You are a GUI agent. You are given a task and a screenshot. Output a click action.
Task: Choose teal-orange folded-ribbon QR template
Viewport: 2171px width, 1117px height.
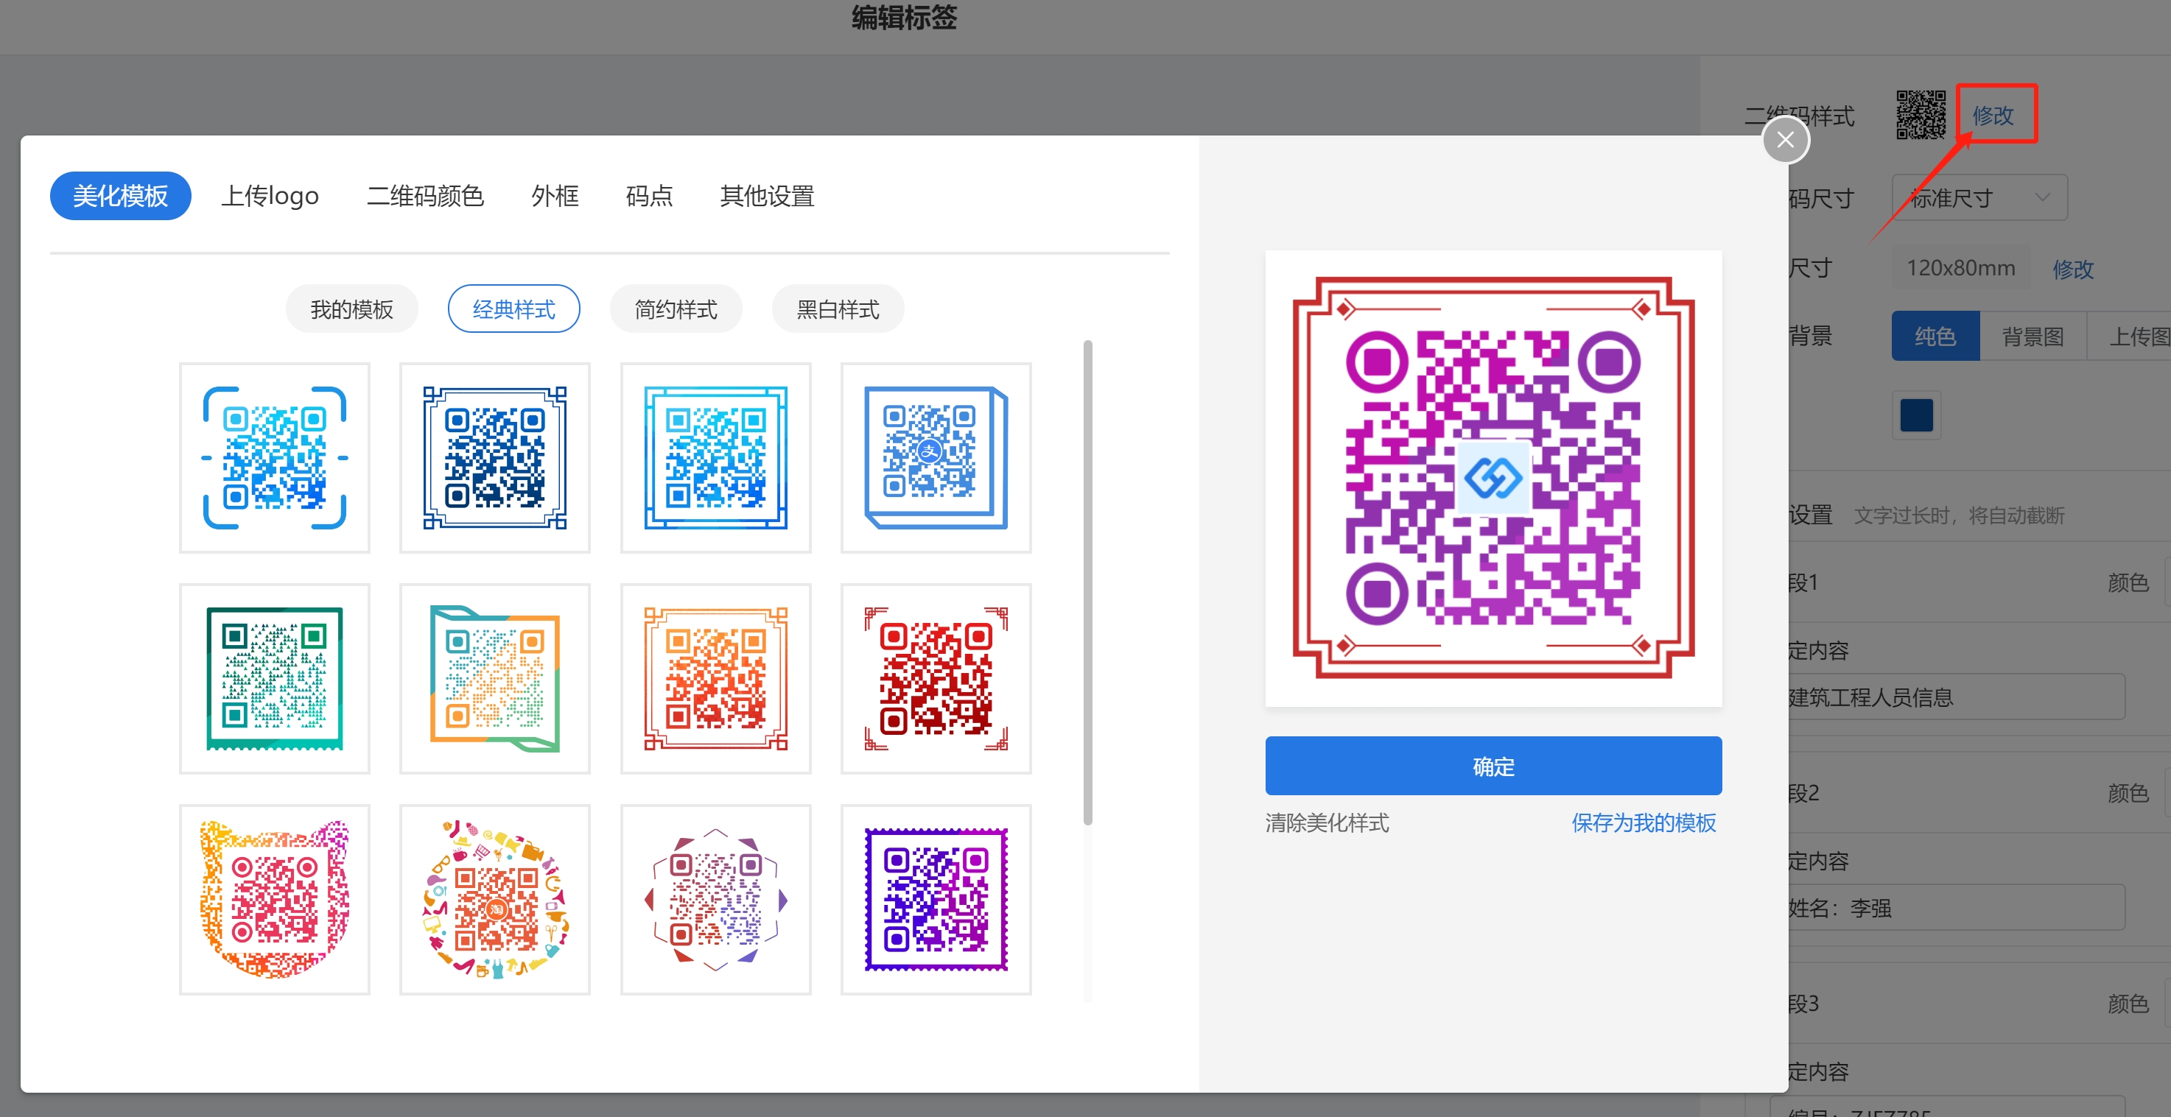[495, 679]
